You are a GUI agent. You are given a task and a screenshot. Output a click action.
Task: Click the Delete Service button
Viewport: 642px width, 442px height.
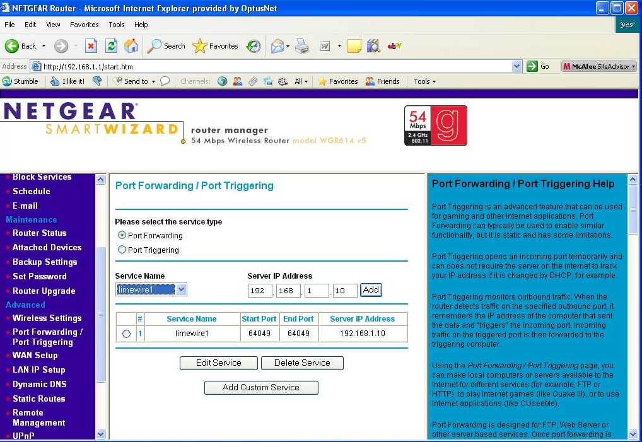click(302, 363)
